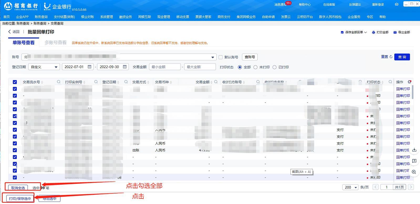Uncheck the select-all checkbox in table header
420x204 pixels.
[x=15, y=82]
